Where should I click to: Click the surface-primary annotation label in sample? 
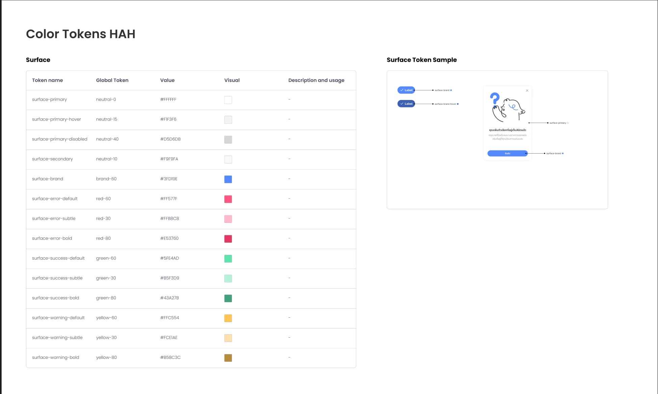(558, 123)
